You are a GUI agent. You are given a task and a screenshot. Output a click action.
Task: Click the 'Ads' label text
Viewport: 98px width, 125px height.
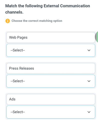(12, 99)
